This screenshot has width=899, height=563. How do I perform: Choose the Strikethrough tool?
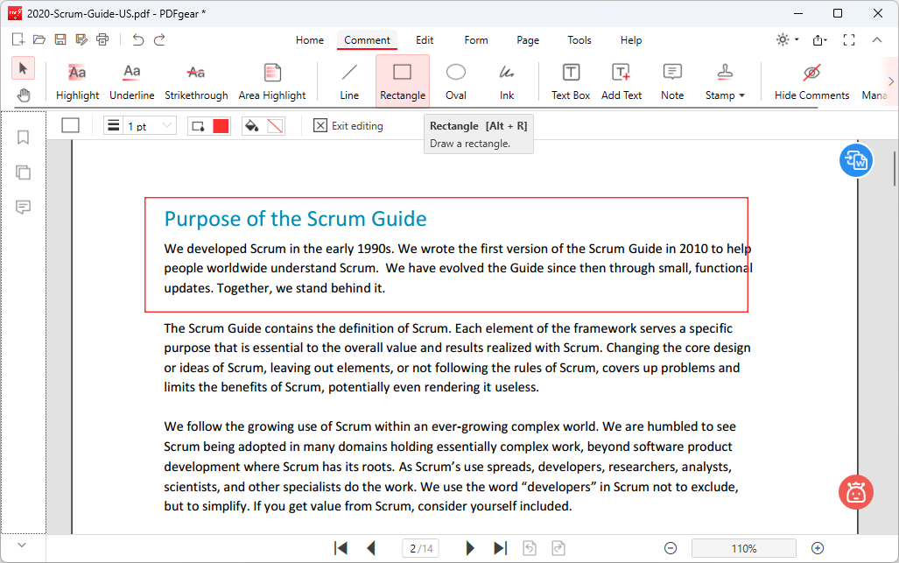(x=196, y=81)
